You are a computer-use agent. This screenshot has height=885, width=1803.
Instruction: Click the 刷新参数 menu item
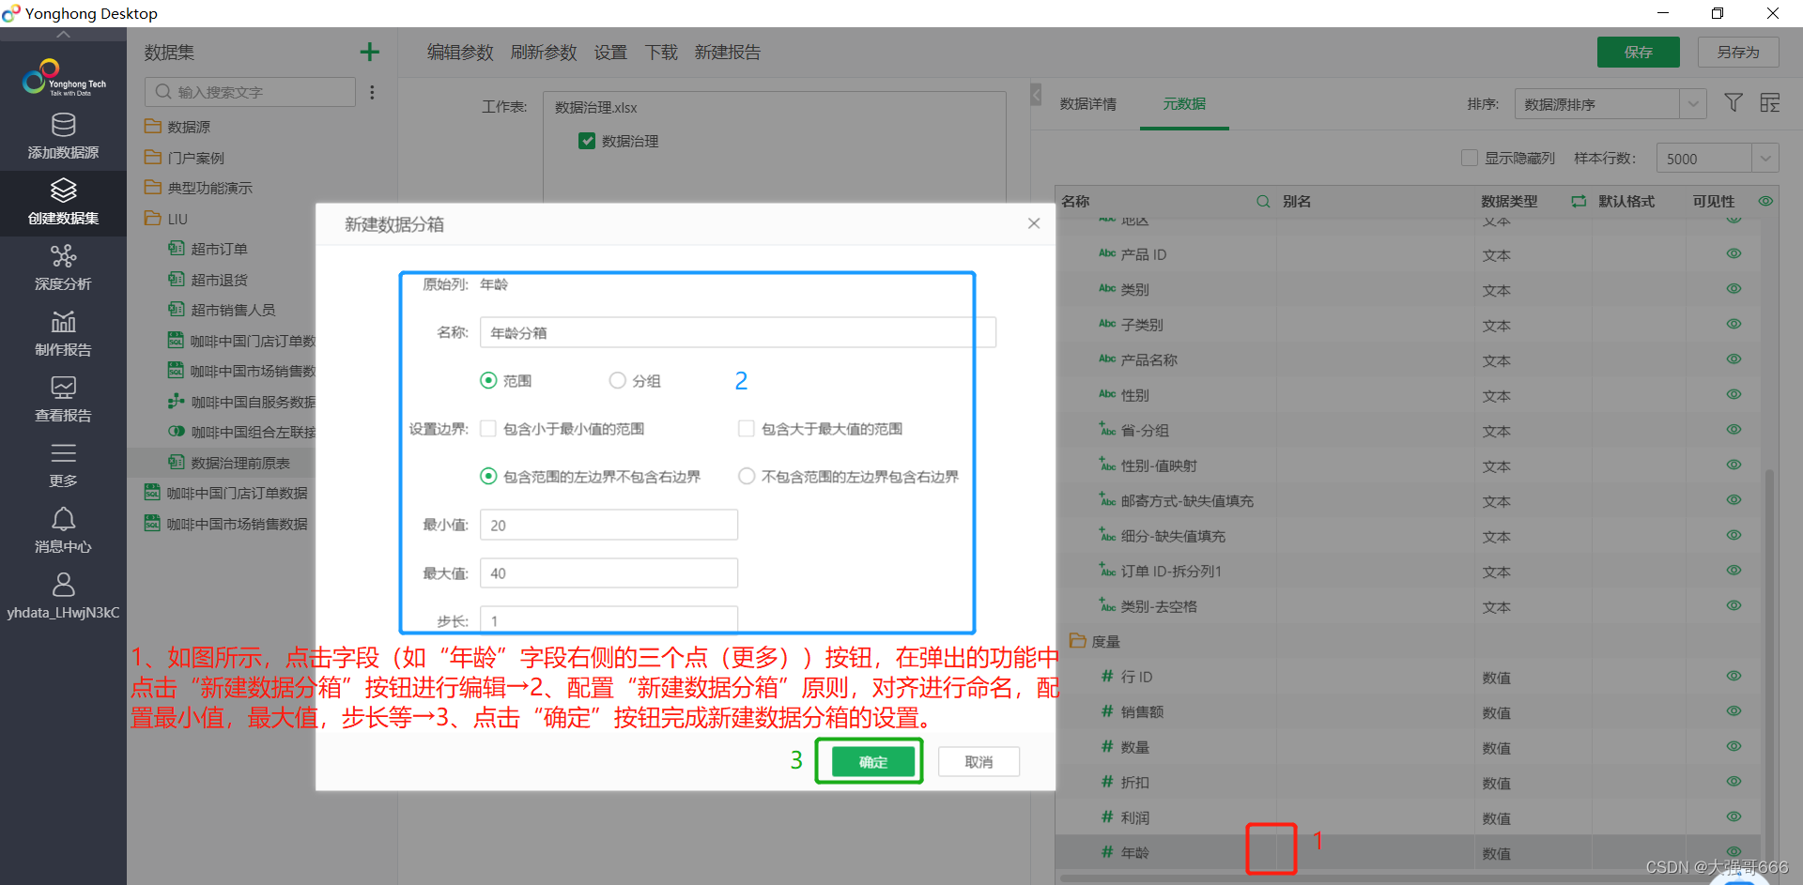(544, 53)
